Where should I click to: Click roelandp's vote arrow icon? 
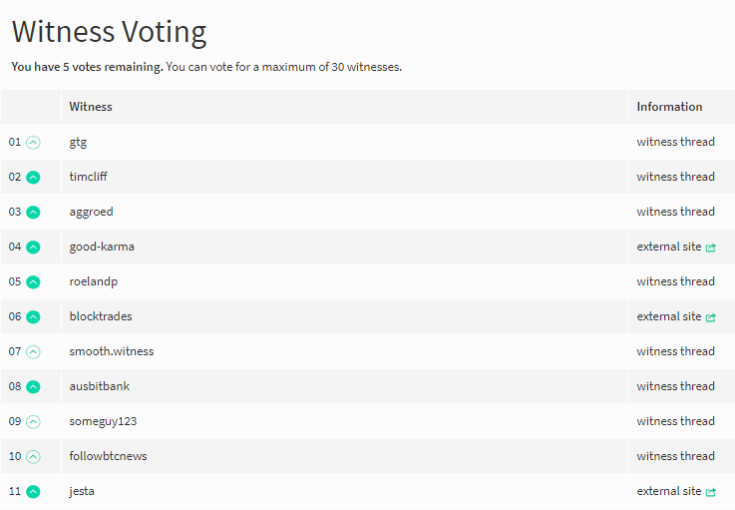point(33,282)
